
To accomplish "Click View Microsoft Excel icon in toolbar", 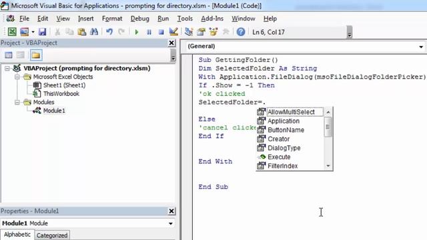I will pyautogui.click(x=12, y=32).
